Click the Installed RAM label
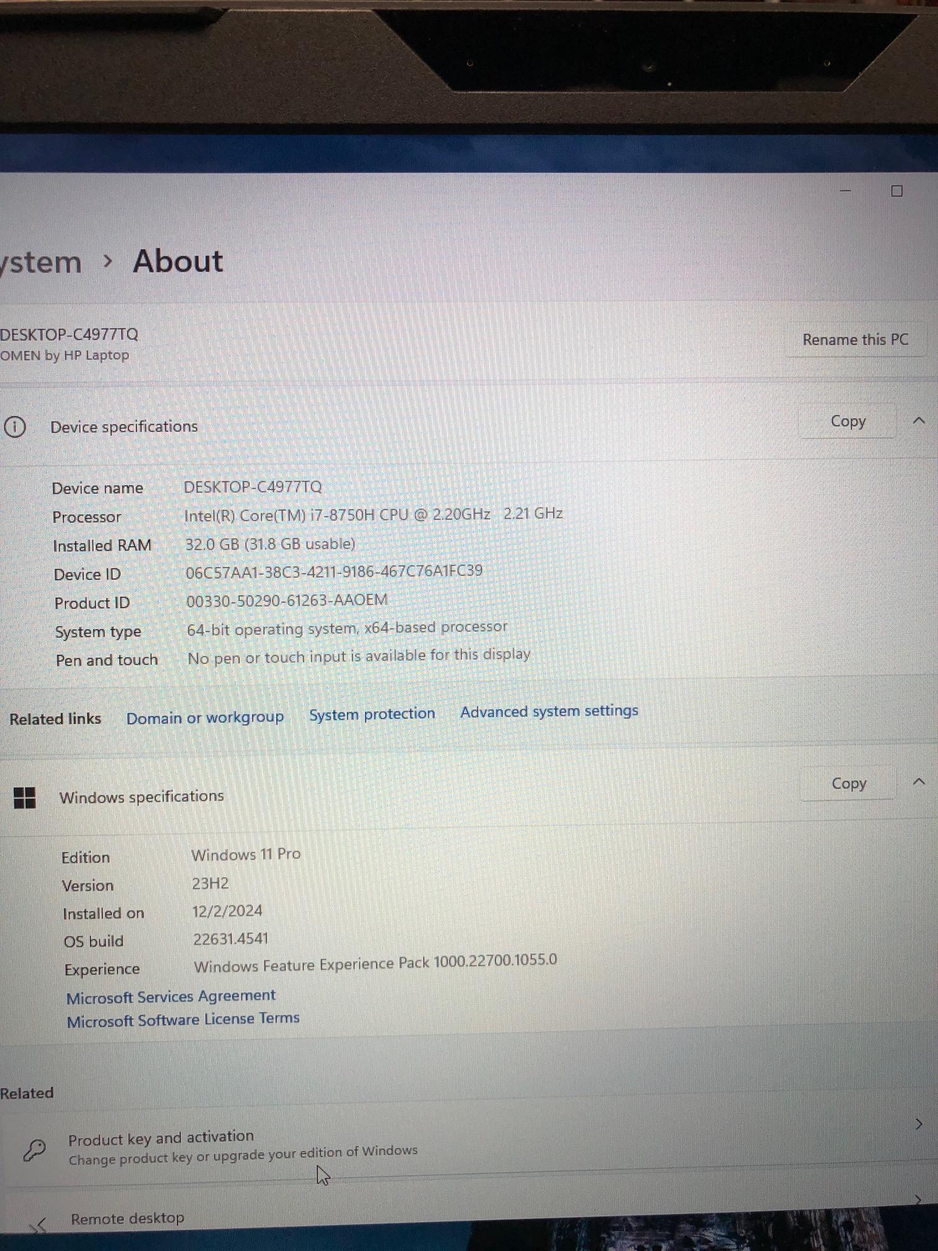938x1251 pixels. (102, 545)
